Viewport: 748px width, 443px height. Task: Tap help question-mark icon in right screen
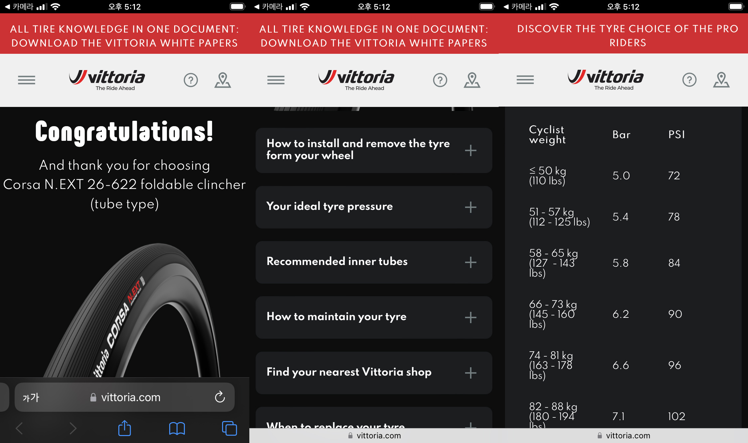click(689, 80)
